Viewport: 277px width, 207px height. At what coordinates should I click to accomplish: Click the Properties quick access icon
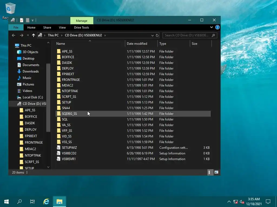[x=22, y=20]
